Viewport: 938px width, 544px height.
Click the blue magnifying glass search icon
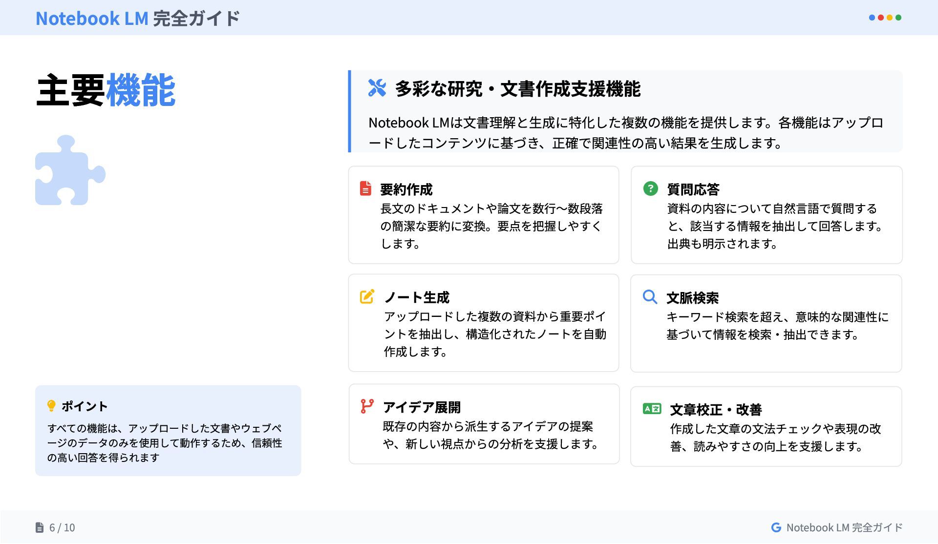(650, 296)
